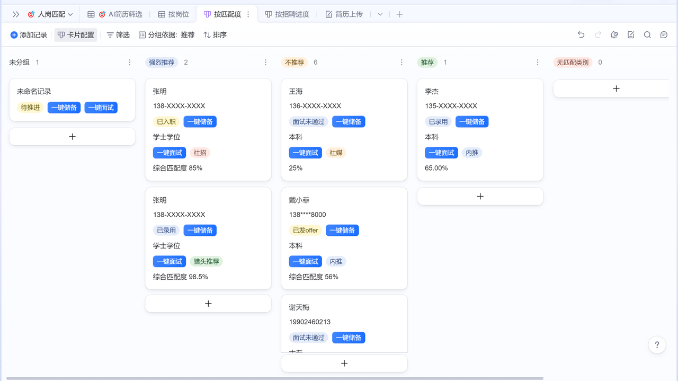Click the edit form icon in toolbar
This screenshot has height=381, width=678.
[x=631, y=35]
